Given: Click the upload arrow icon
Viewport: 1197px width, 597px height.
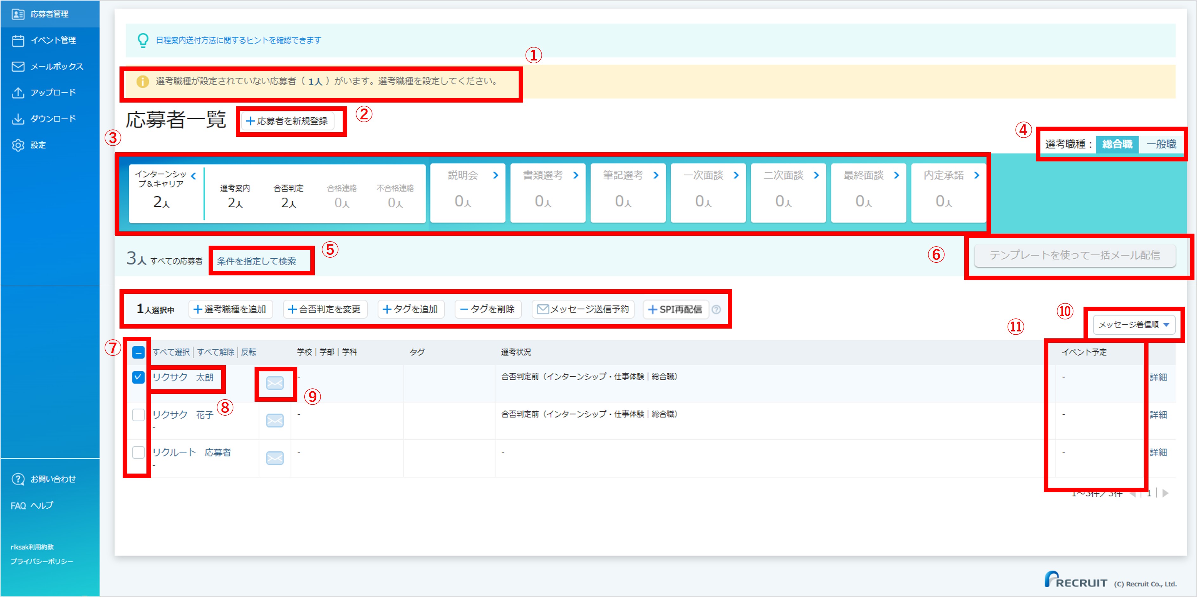Looking at the screenshot, I should click(18, 93).
